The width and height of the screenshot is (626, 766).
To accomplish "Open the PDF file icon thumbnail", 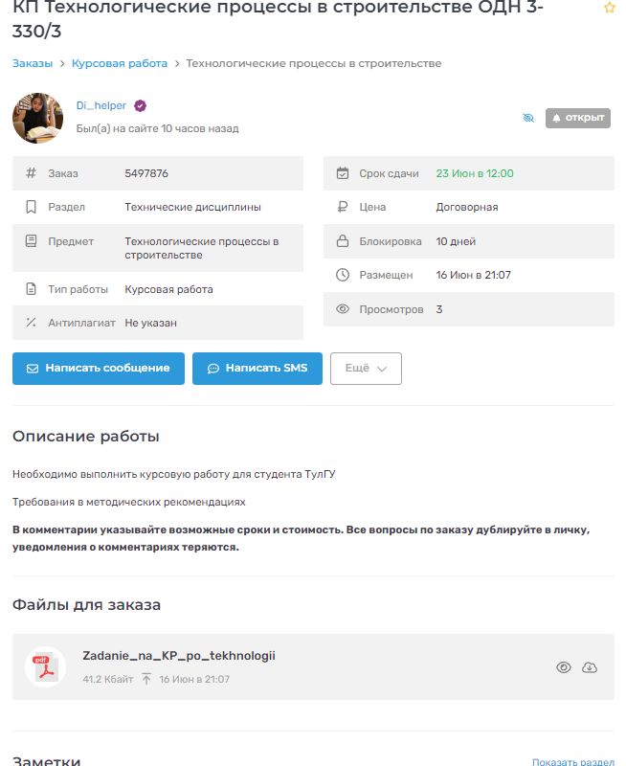I will (x=45, y=666).
